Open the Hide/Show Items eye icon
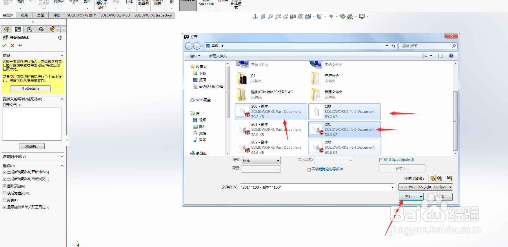The height and width of the screenshot is (247, 508). 331,17
